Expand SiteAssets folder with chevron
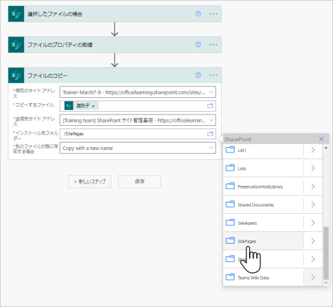 [313, 223]
